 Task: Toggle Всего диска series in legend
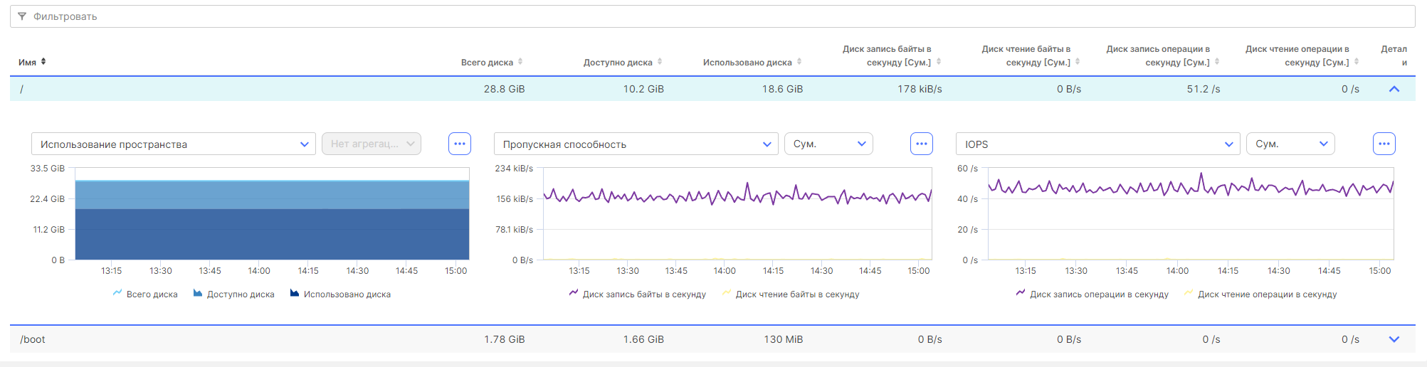(145, 294)
